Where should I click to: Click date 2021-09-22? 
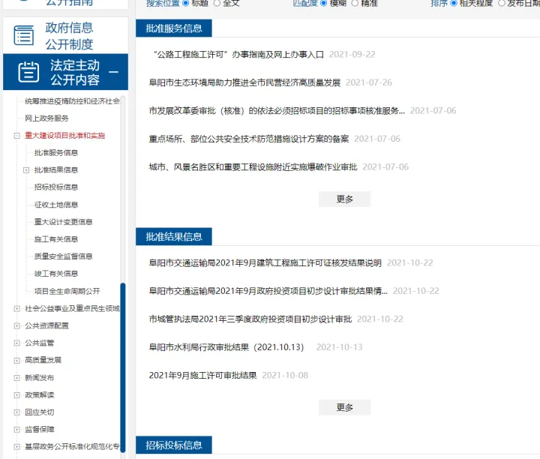point(352,55)
